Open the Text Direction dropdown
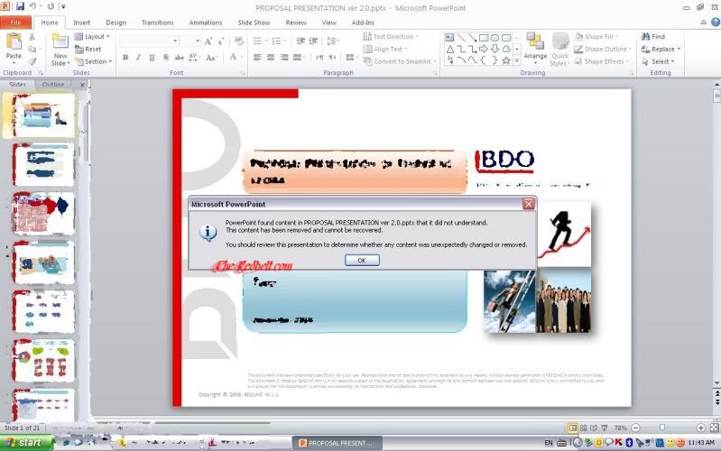 click(x=391, y=36)
